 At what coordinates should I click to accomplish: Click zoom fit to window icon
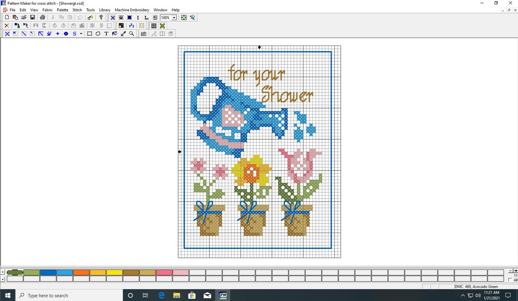tap(184, 18)
